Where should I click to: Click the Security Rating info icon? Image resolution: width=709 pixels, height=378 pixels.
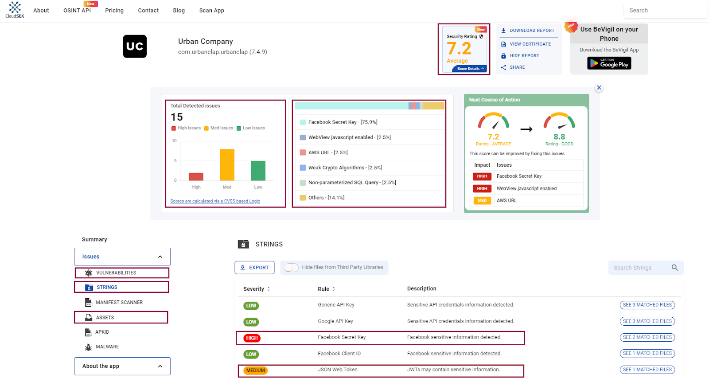(x=481, y=36)
